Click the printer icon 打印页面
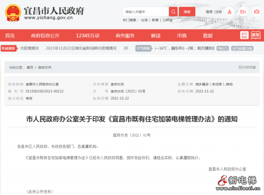Viewport: 264px width, 195px height. [247, 67]
